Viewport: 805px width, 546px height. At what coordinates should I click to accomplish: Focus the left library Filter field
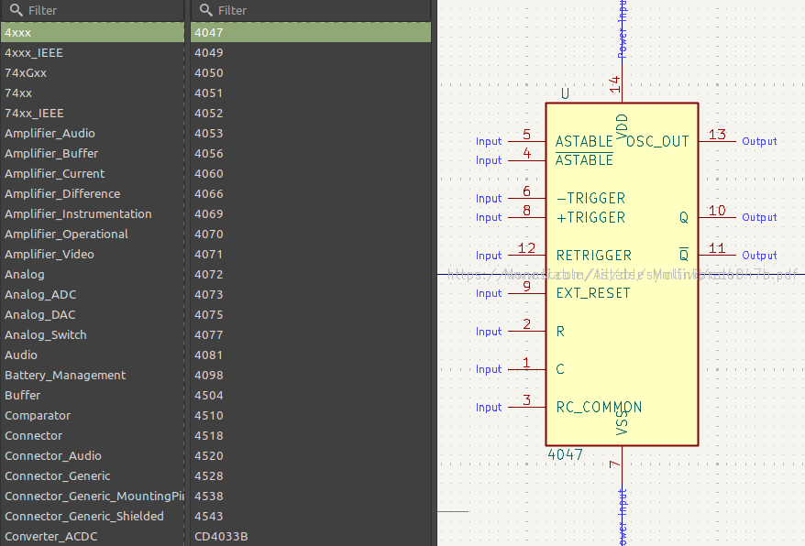101,10
